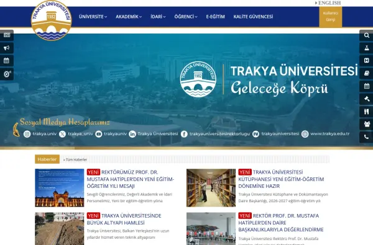The height and width of the screenshot is (245, 373).
Task: Click the Trakya Üniversitesi logo in the header
Action: [52, 20]
